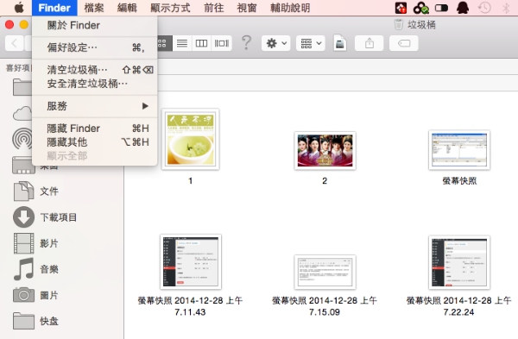Viewport: 518px width, 339px height.
Task: Select screenshot thumbnail dated 7.15.09
Action: click(325, 272)
